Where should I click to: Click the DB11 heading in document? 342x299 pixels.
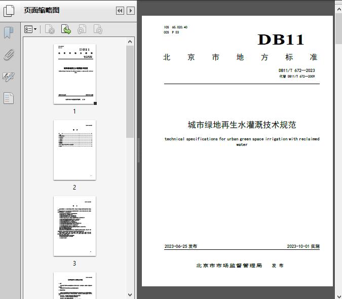(x=281, y=40)
